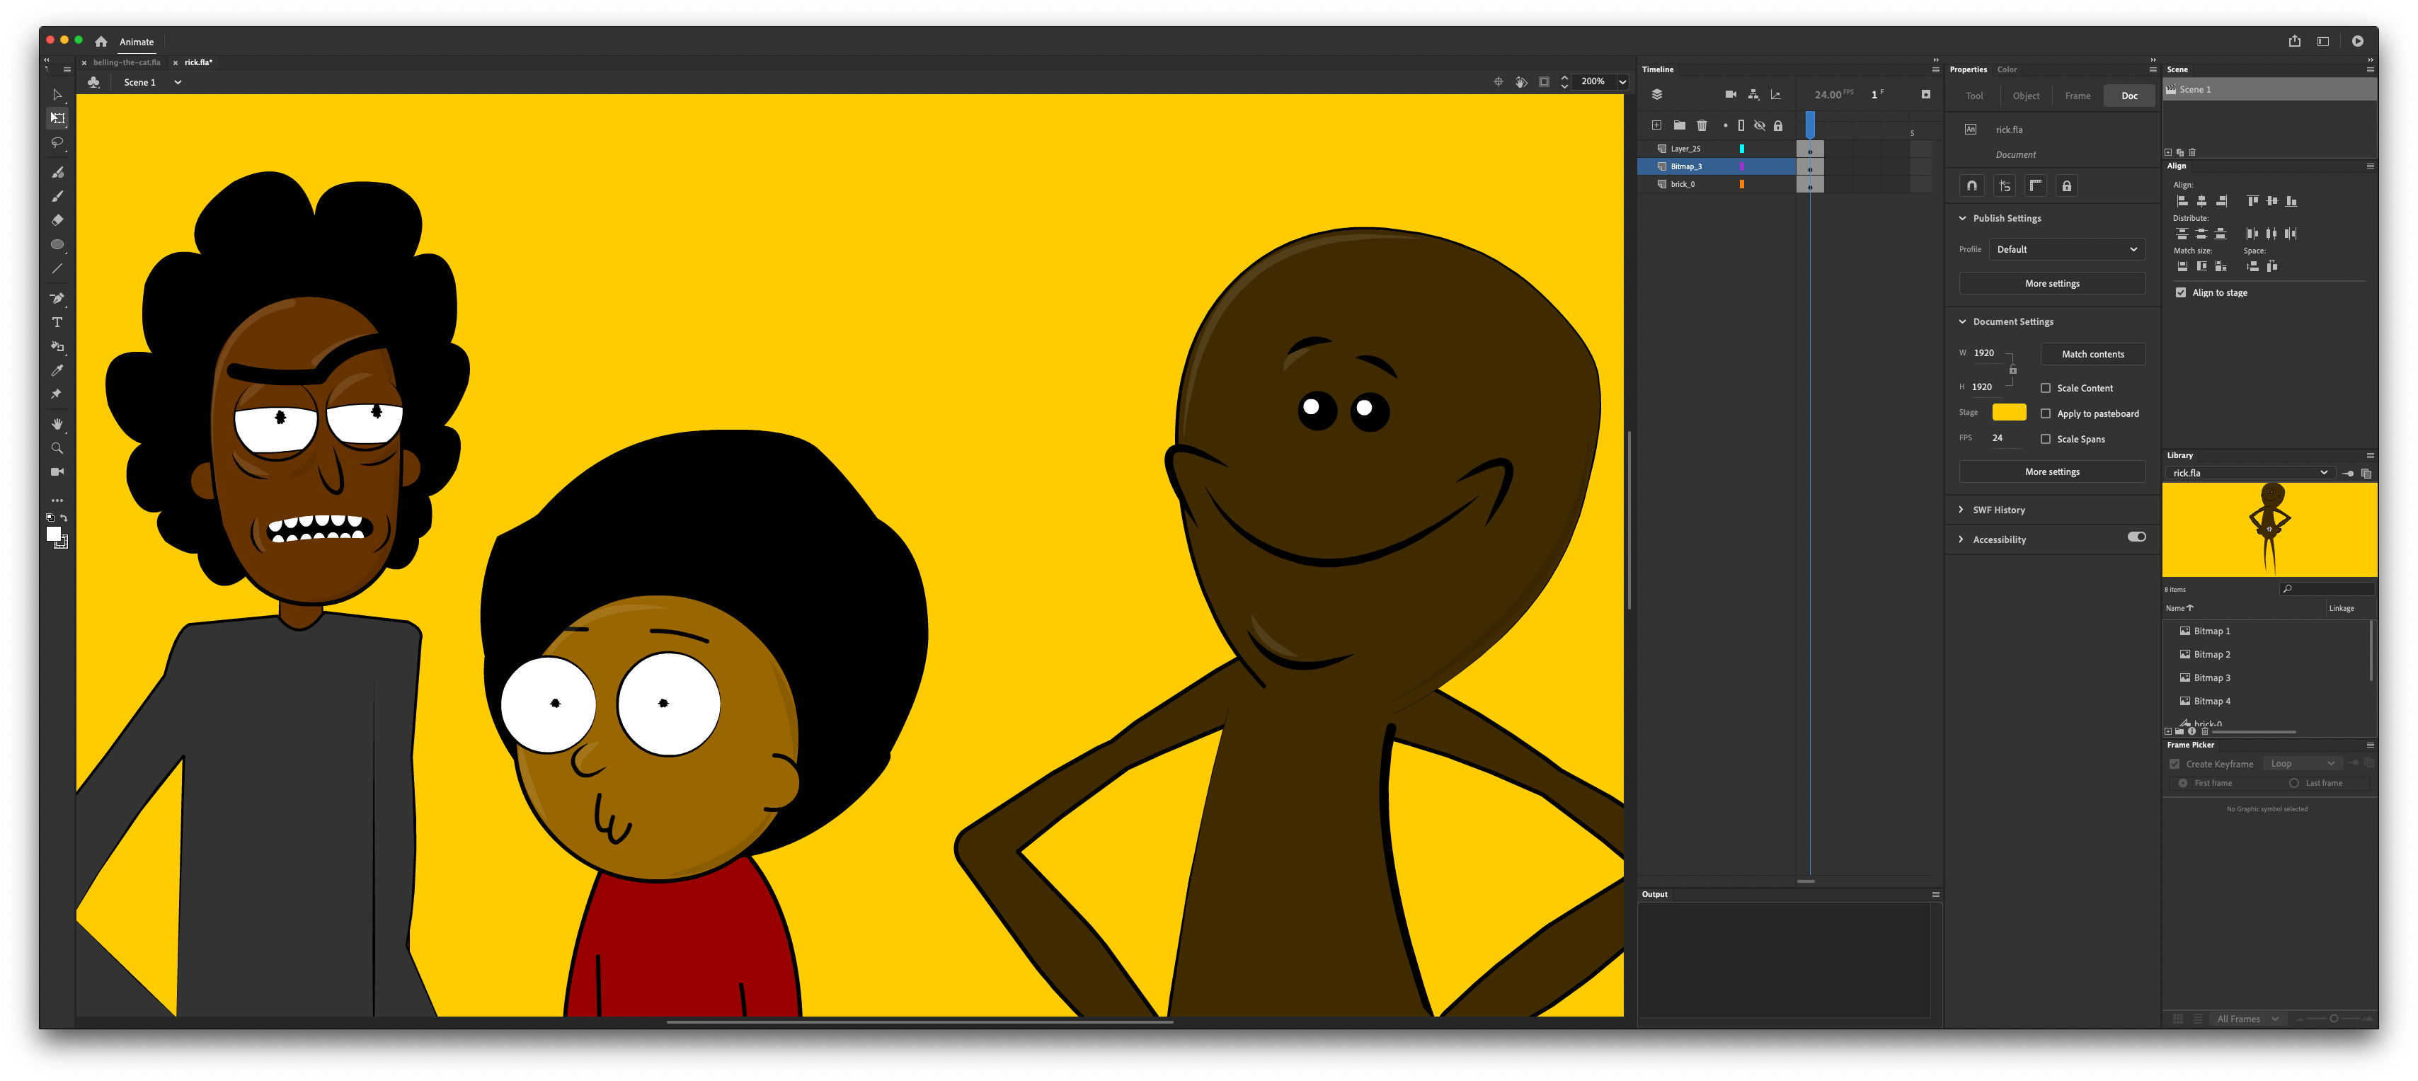The height and width of the screenshot is (1081, 2418).
Task: Open the belling-the-cat.fla document tab
Action: pos(127,63)
